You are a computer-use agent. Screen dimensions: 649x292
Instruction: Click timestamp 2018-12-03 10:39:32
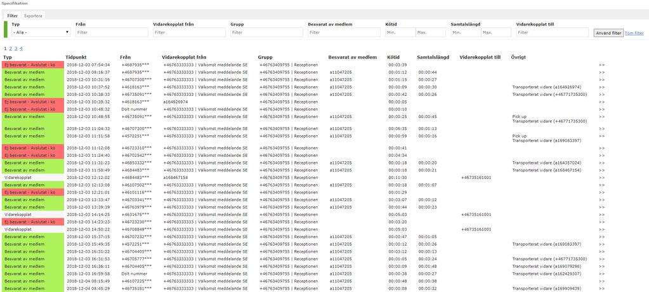88,102
